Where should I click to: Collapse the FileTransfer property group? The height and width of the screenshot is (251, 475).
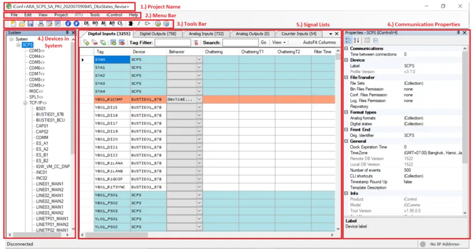(x=346, y=77)
